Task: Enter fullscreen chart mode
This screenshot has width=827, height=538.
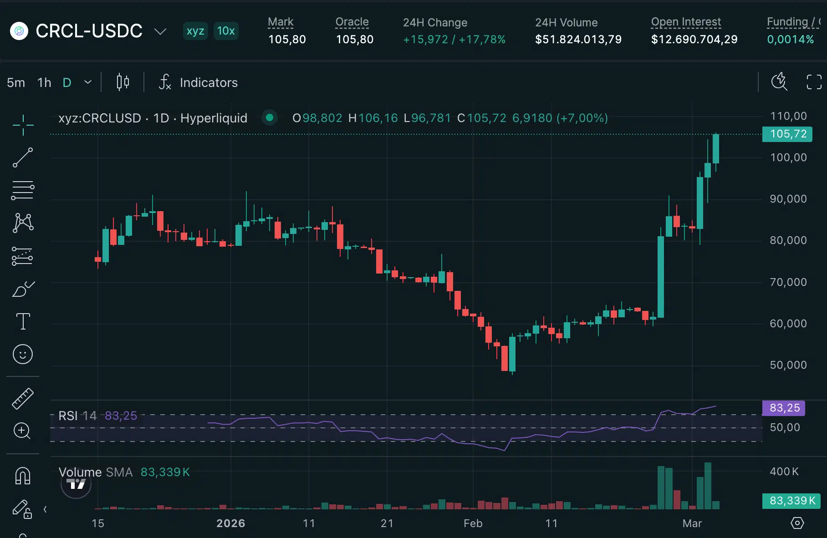Action: 814,82
